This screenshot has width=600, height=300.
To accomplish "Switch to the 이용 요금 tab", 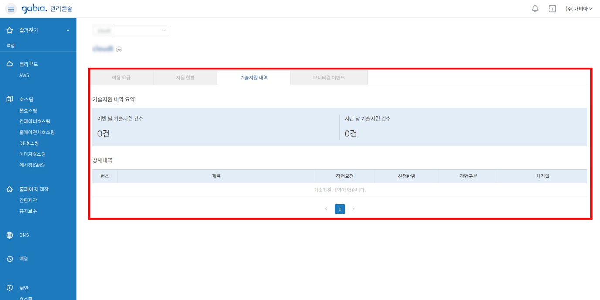I will pos(122,78).
